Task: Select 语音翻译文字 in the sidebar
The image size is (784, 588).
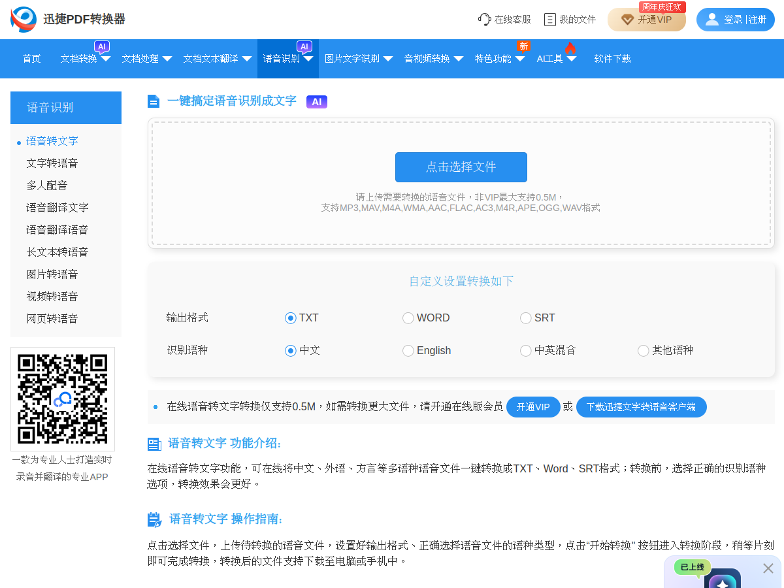Action: (x=57, y=208)
